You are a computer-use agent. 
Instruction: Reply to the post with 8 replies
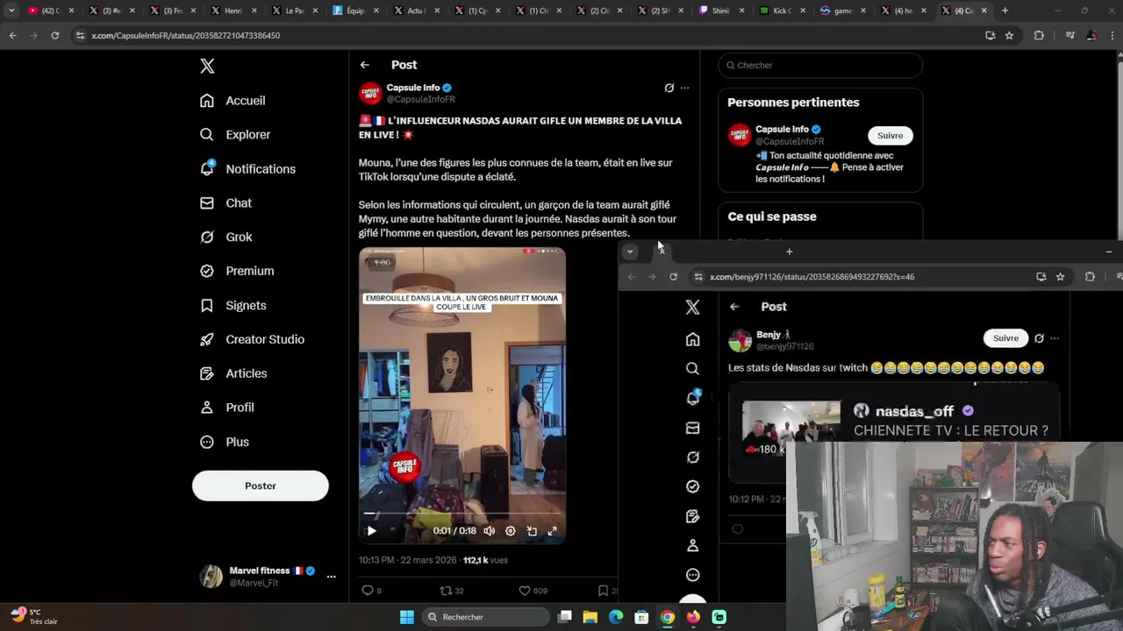click(372, 591)
